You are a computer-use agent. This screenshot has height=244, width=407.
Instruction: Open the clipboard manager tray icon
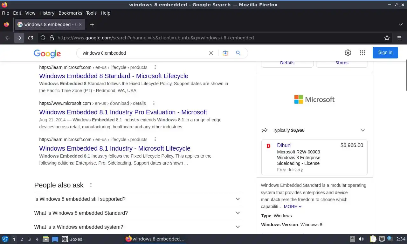(x=373, y=239)
